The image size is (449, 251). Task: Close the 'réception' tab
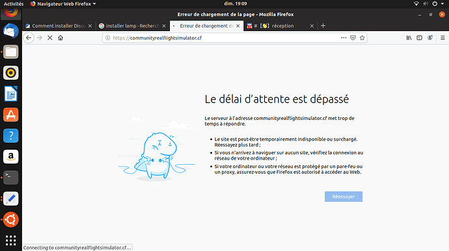point(312,26)
